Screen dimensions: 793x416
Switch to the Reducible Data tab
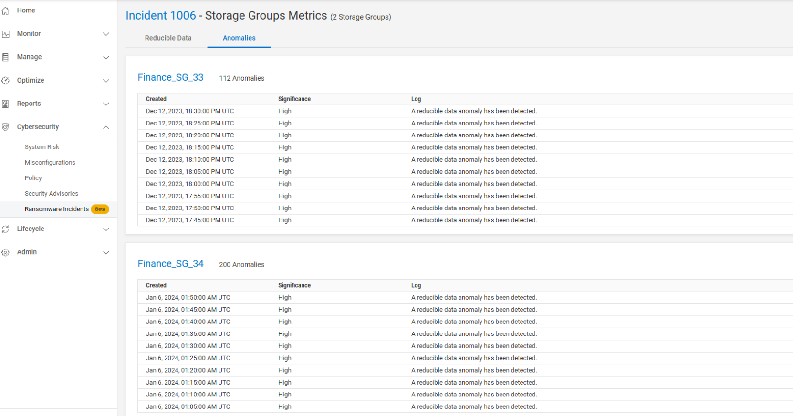point(168,38)
